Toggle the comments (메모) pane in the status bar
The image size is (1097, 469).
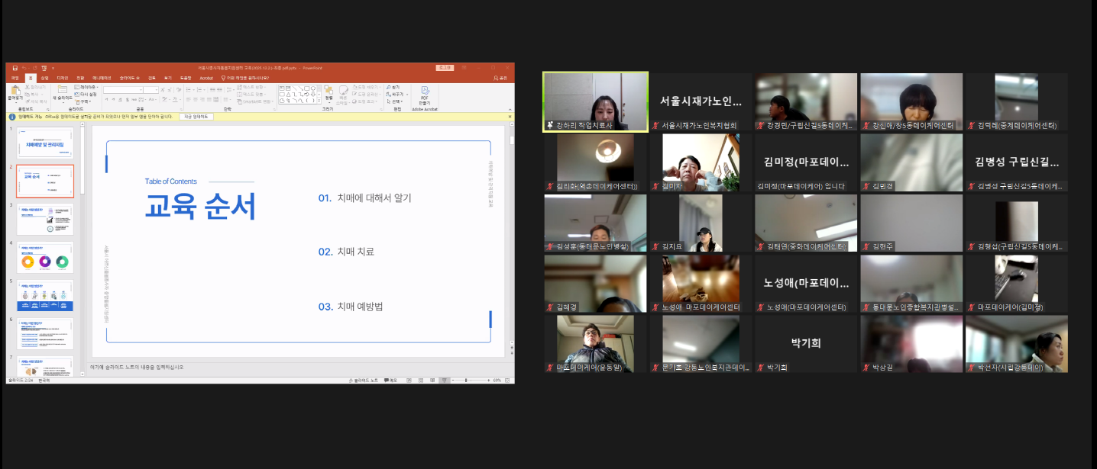coord(391,379)
